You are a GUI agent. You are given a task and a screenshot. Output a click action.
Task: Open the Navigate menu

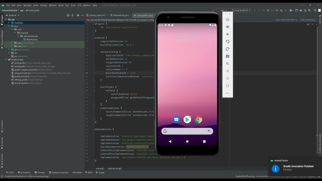click(x=27, y=5)
